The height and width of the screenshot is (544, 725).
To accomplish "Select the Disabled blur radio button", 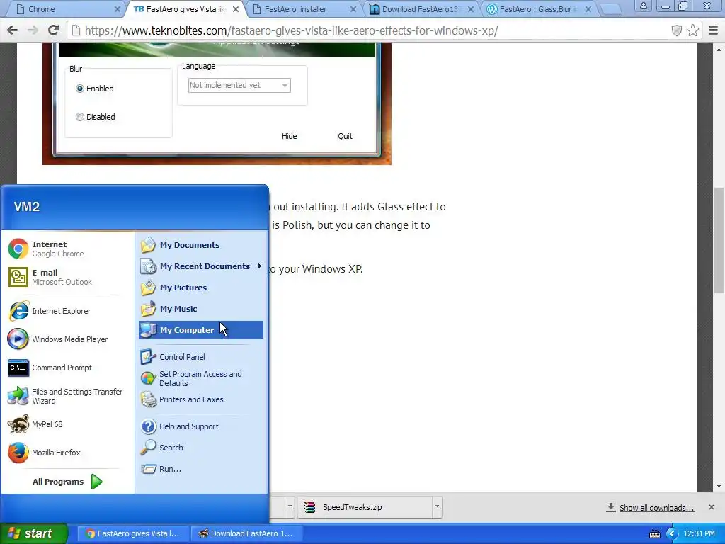I will point(80,117).
